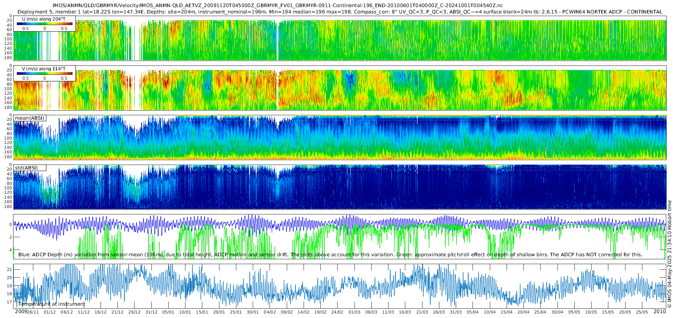Click the 10/04 date tick mark
This screenshot has height=318, width=673.
(489, 312)
